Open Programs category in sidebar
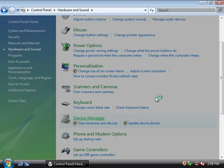Image resolution: width=224 pixels, height=168 pixels. pos(15,55)
